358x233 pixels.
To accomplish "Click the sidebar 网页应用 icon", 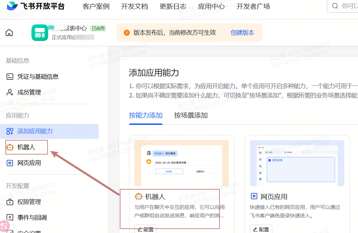I will click(10, 163).
